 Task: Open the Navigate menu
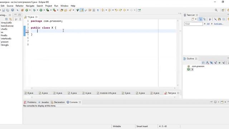(30, 6)
